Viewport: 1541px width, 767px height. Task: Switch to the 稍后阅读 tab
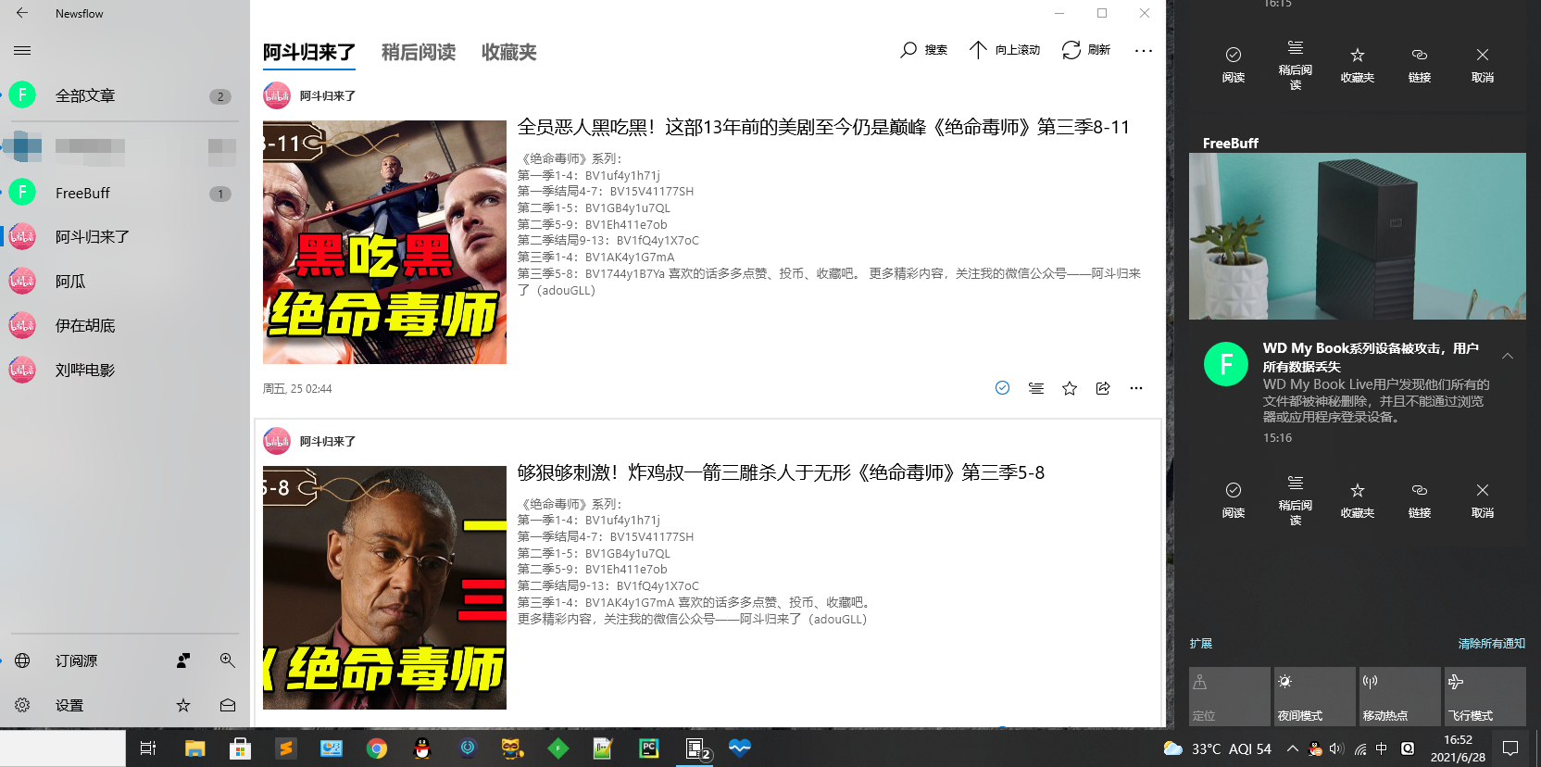click(419, 53)
